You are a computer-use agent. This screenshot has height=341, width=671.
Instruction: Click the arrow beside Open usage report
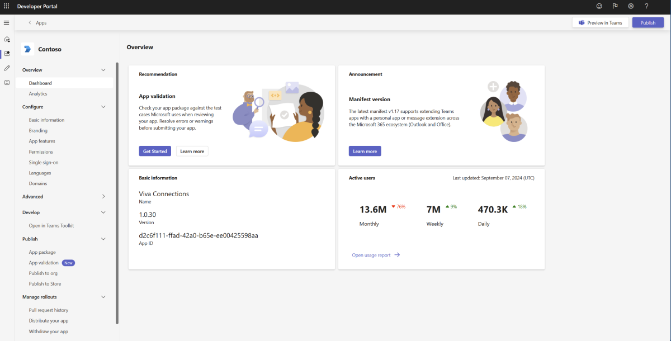point(397,255)
